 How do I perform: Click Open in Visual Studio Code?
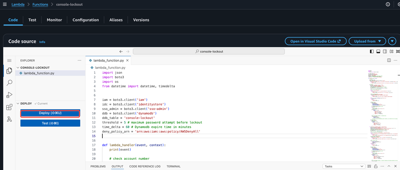[315, 41]
